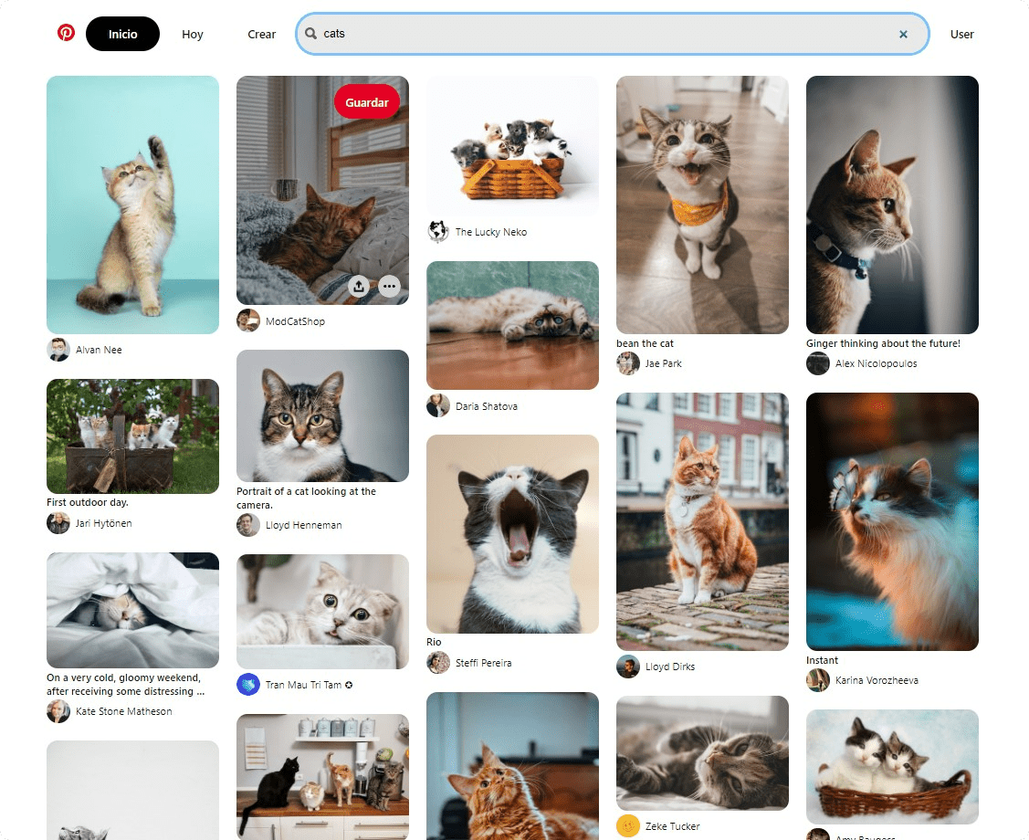Open Alvan Nee's profile avatar
The height and width of the screenshot is (840, 1029).
(x=58, y=350)
